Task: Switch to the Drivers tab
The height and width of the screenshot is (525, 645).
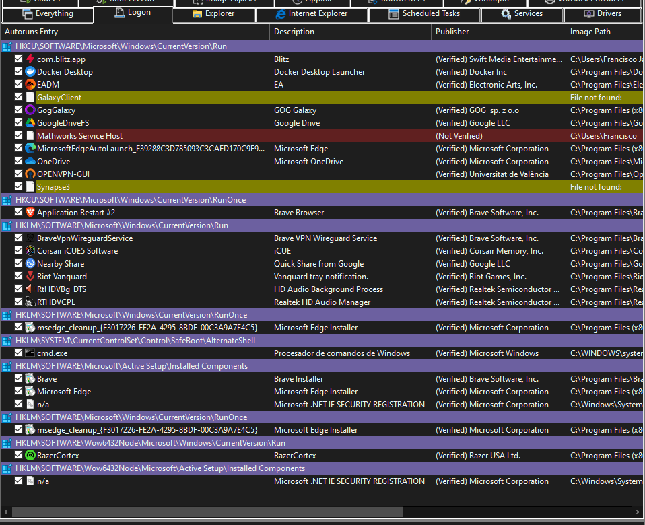Action: (x=603, y=14)
